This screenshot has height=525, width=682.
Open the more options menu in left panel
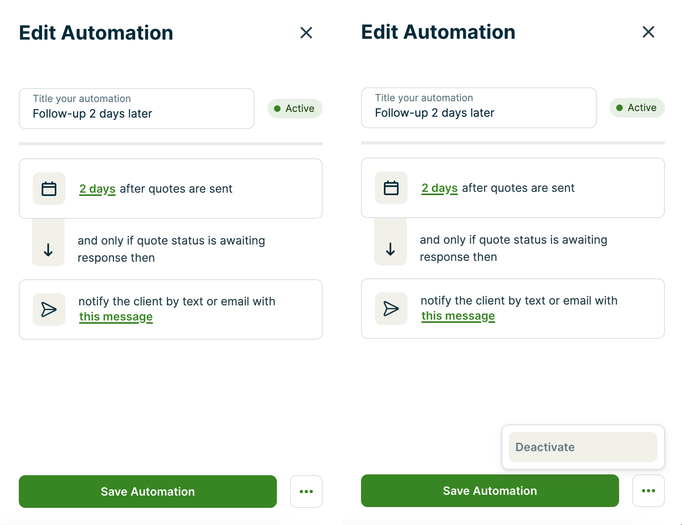[x=306, y=492]
